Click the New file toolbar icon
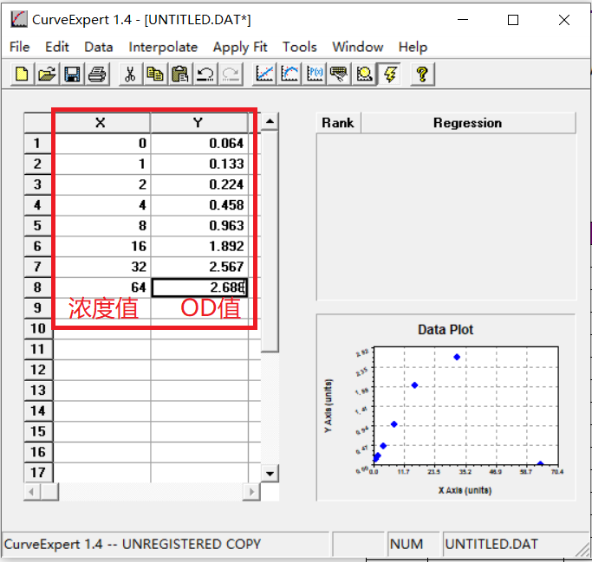The image size is (592, 562). pos(22,74)
